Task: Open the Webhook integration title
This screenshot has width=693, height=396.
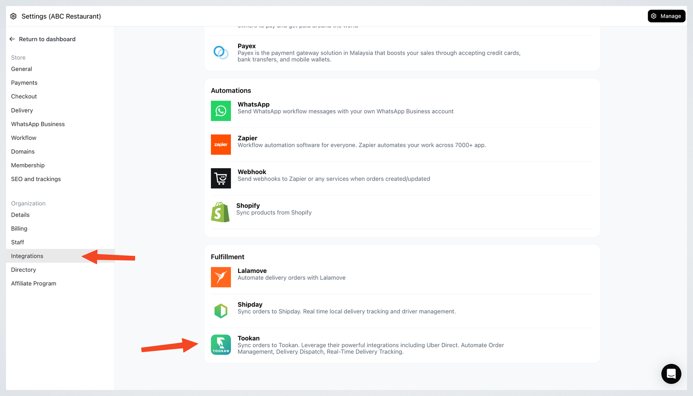Action: (x=252, y=172)
